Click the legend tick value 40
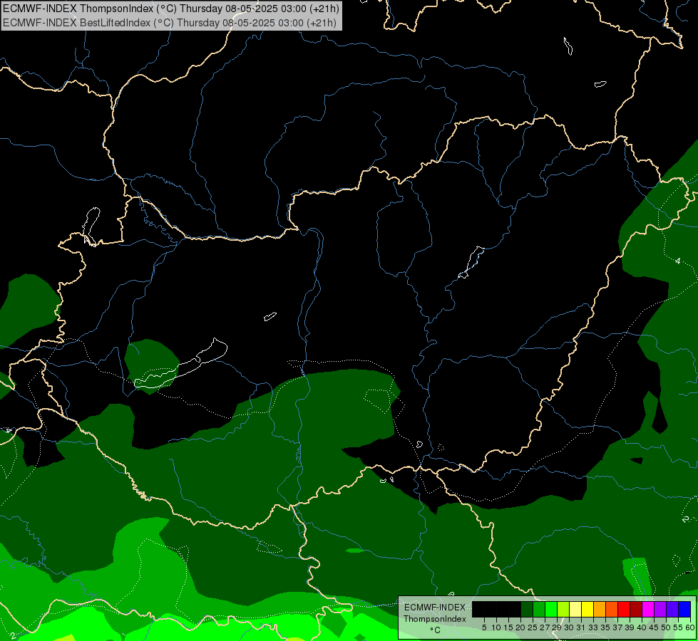698x641 pixels. 642,627
